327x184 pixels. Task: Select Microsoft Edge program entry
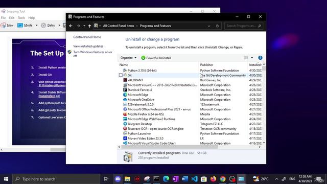(138, 95)
